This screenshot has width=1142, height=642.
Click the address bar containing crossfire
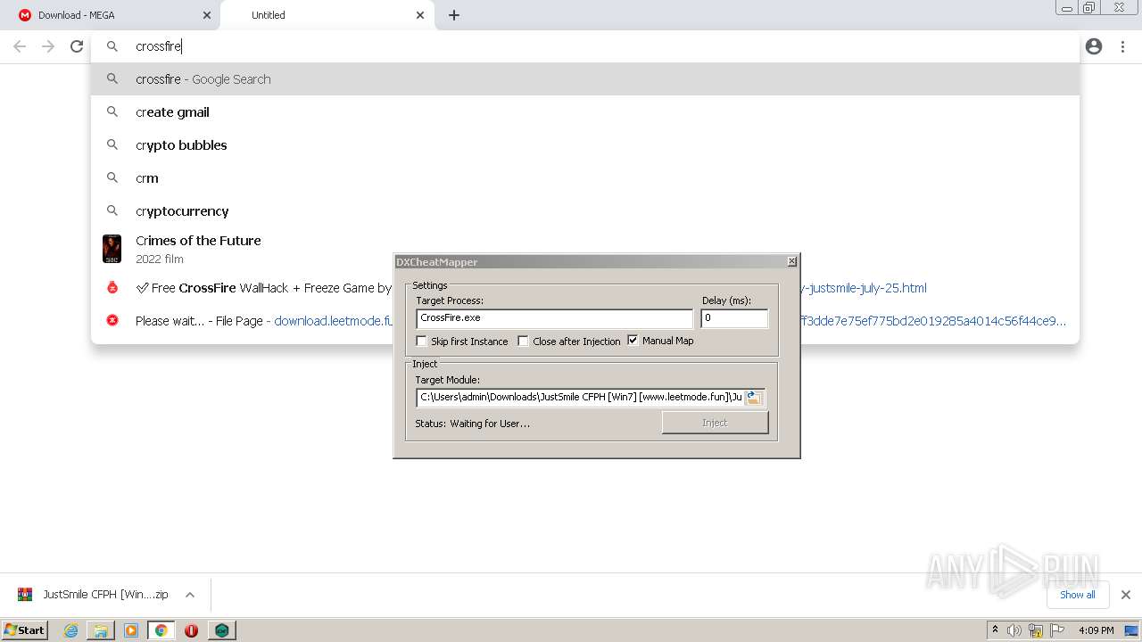point(584,46)
